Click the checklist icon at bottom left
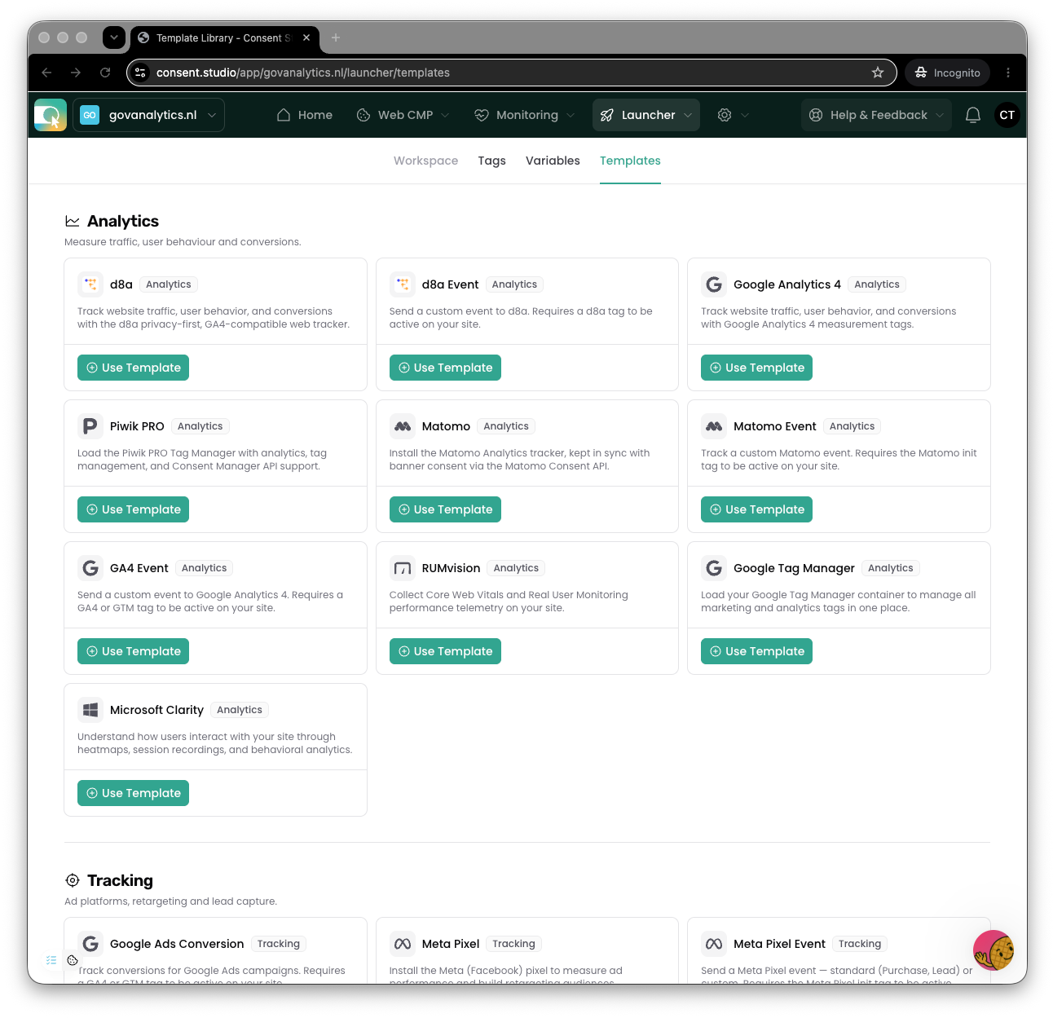Image resolution: width=1053 pixels, height=1018 pixels. [x=51, y=960]
